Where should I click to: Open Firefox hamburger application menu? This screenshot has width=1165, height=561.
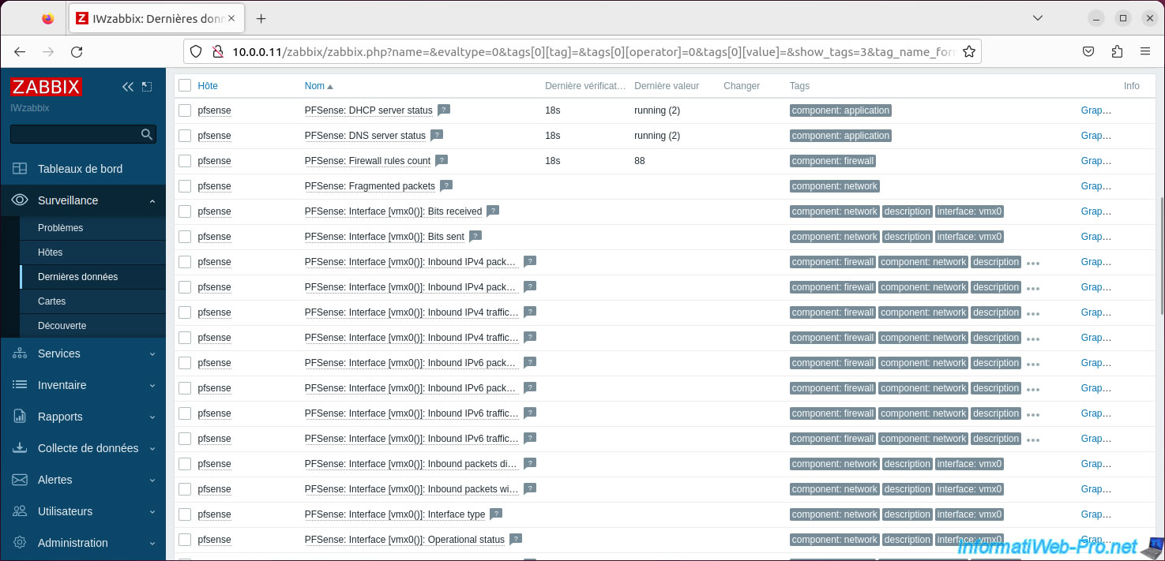1145,52
